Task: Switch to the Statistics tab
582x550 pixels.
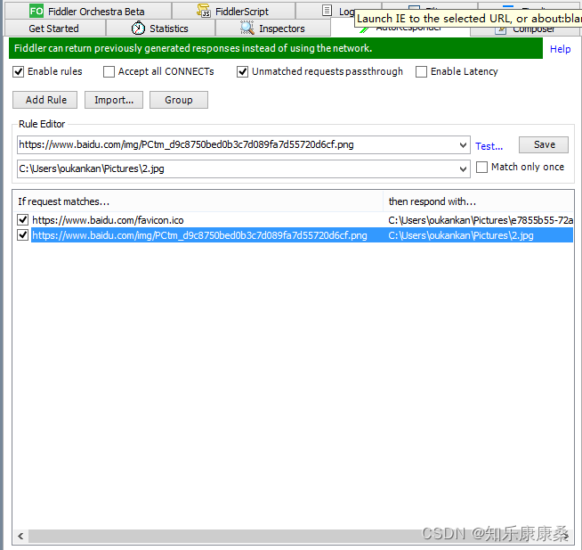Action: pyautogui.click(x=160, y=29)
